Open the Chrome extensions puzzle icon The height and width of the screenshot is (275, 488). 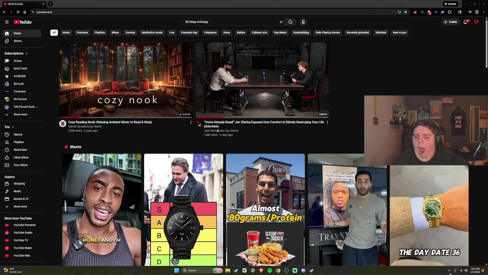click(449, 12)
